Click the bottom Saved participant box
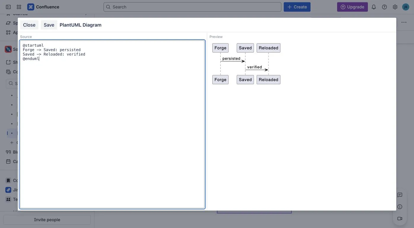Screen dimensions: 414x228 click(x=245, y=79)
